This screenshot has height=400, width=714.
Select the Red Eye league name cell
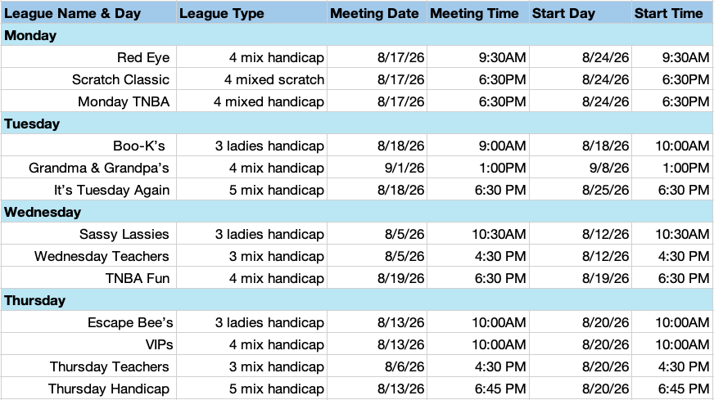pos(88,57)
